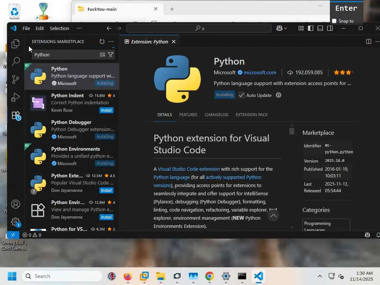Open marketplace Views and More Actions menu
Screen dimensions: 380x285
click(x=111, y=42)
